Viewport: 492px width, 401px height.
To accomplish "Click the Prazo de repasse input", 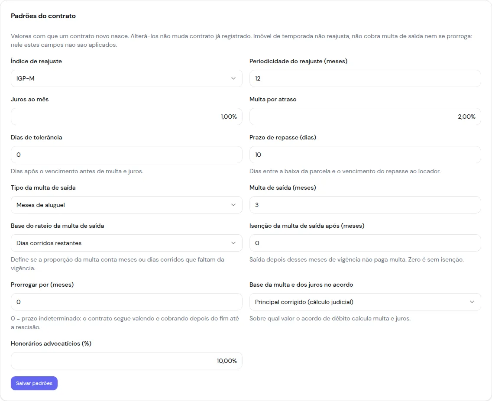I will coord(365,155).
